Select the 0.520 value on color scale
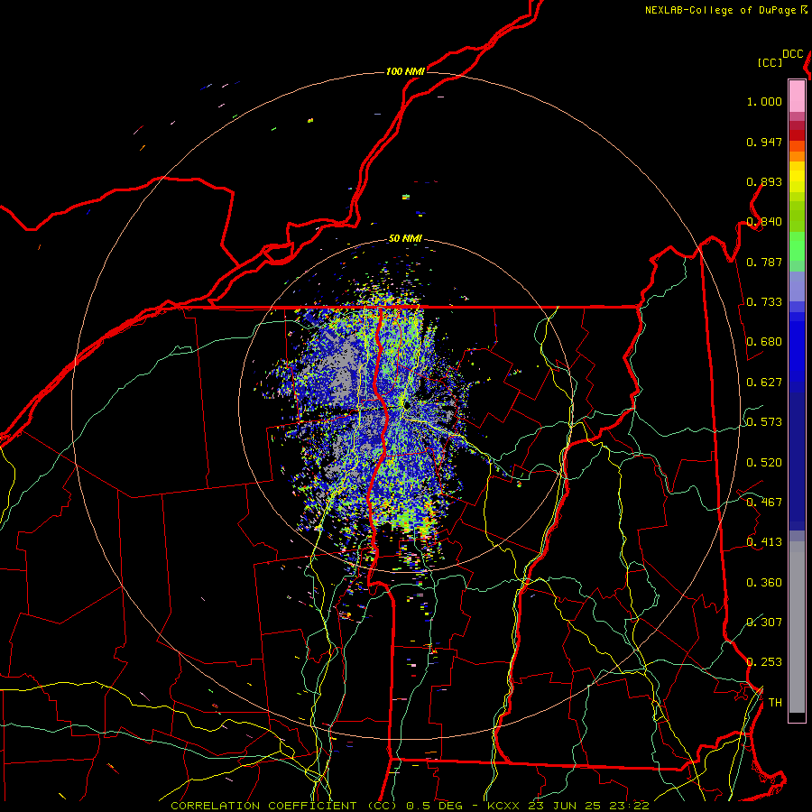Image resolution: width=812 pixels, height=812 pixels. pyautogui.click(x=764, y=463)
